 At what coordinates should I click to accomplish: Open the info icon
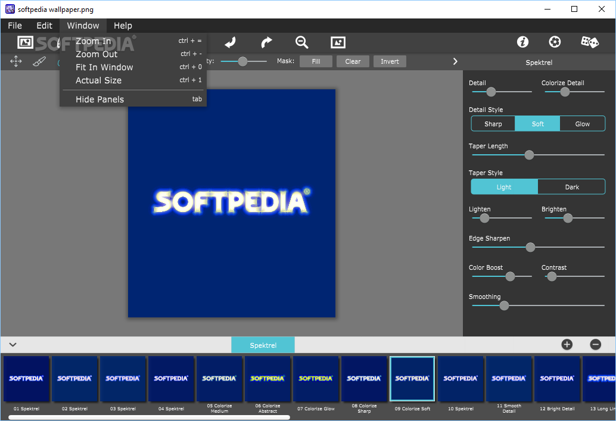[522, 42]
